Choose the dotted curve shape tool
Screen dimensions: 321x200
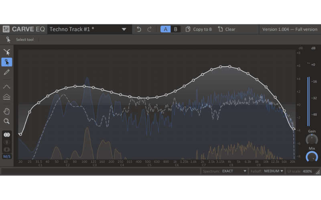(x=7, y=86)
